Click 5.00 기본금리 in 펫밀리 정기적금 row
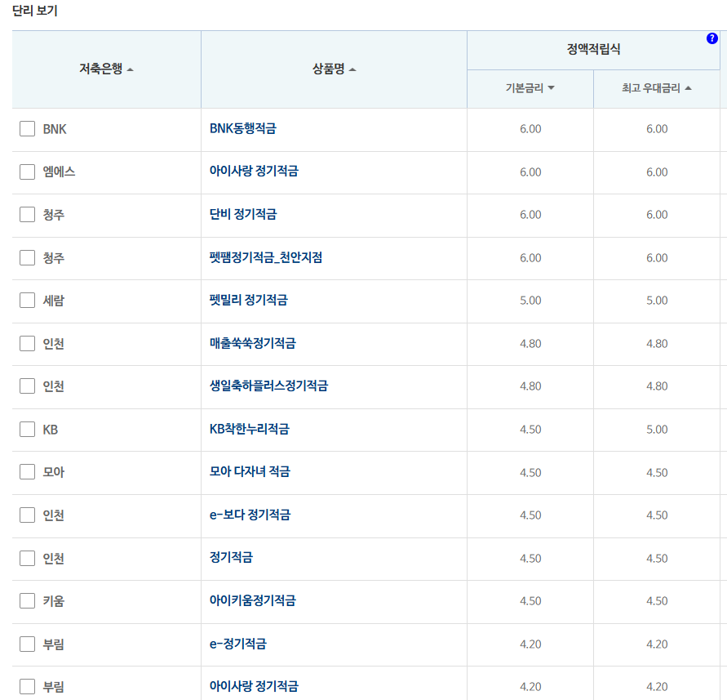This screenshot has width=727, height=700. 530,301
